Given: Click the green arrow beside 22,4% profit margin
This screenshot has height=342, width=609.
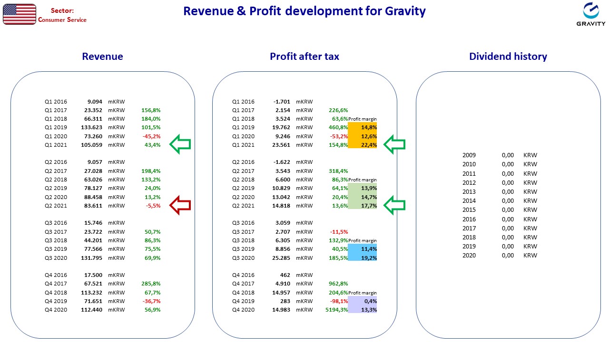Looking at the screenshot, I should 394,144.
